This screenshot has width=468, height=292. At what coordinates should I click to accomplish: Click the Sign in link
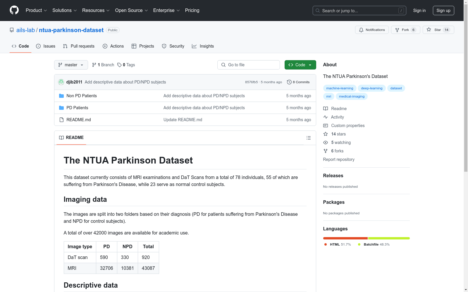[x=419, y=11]
